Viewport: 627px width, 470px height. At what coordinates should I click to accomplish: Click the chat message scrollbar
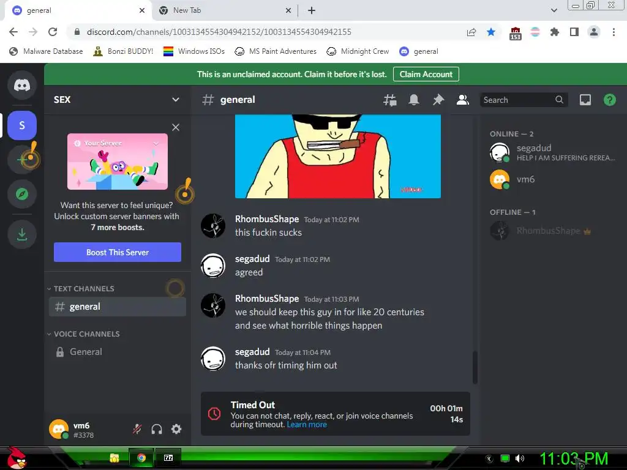point(475,367)
